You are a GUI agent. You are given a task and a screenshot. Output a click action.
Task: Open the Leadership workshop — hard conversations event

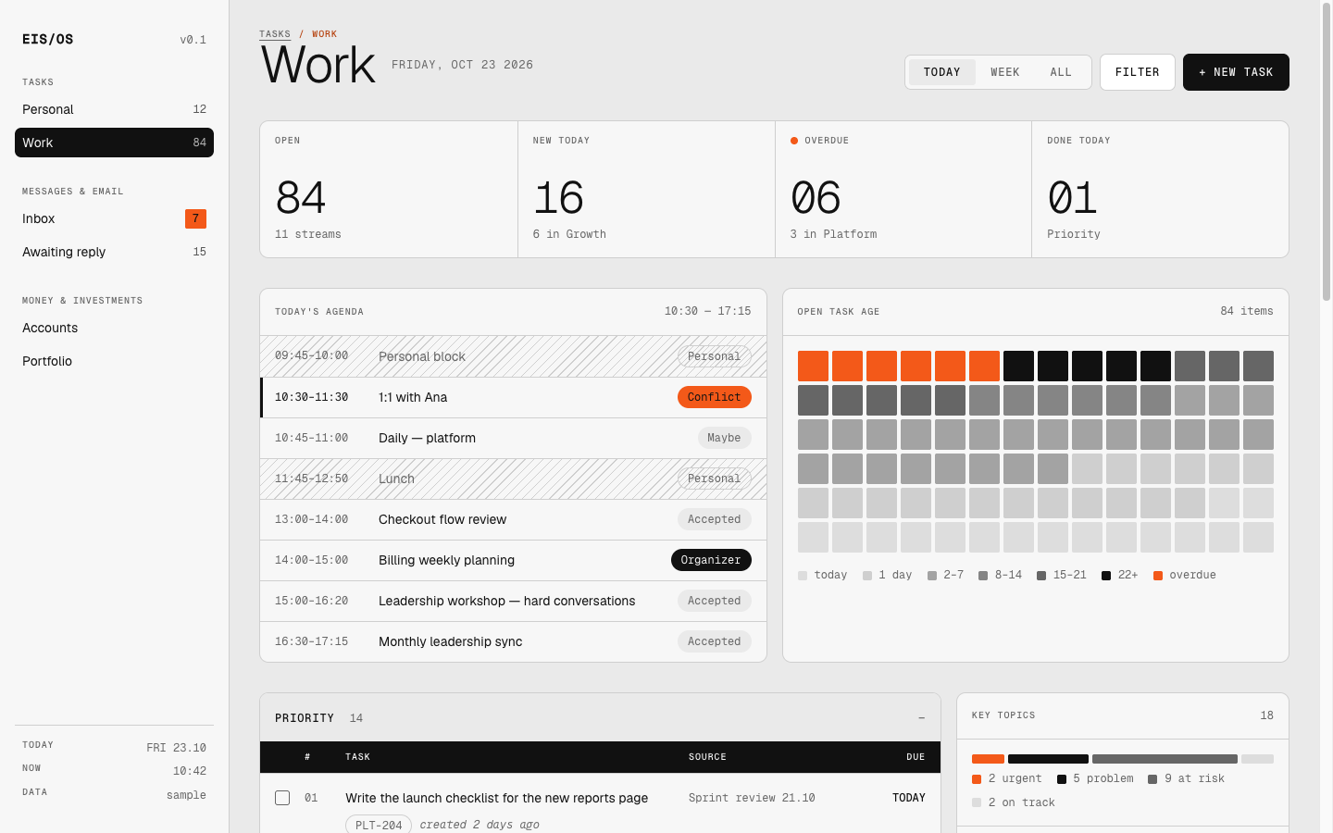click(x=513, y=601)
